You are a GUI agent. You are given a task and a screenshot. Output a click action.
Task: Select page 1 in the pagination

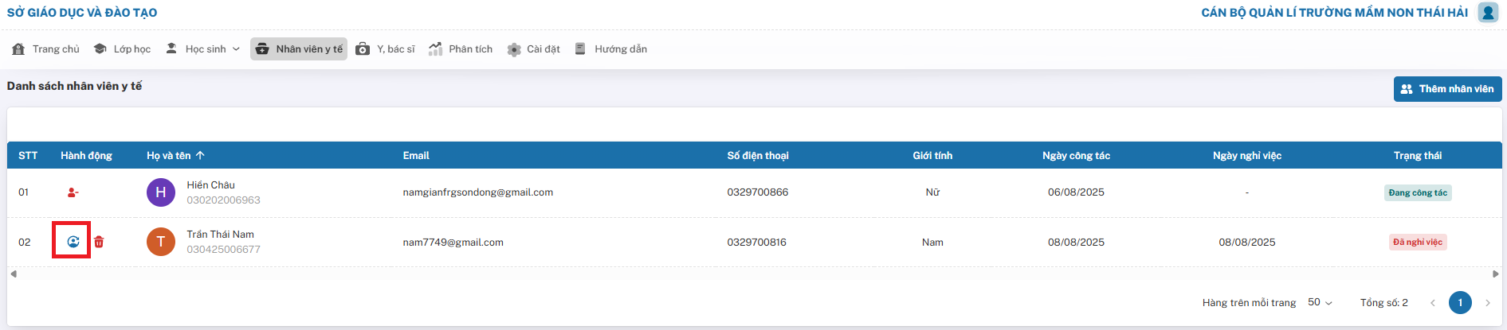coord(1460,303)
